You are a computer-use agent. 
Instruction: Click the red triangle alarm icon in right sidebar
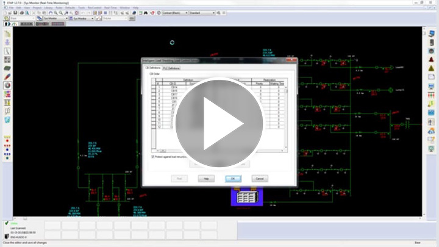(431, 59)
